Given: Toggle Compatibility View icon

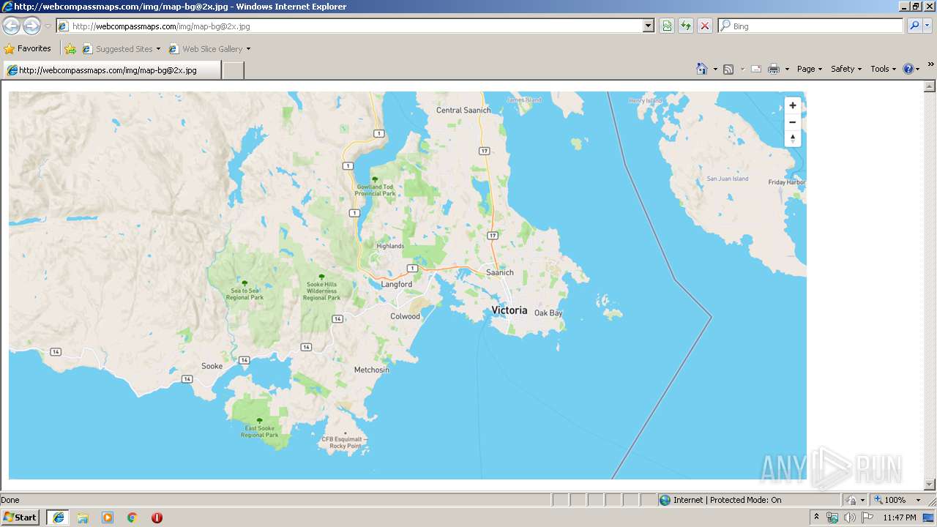Looking at the screenshot, I should (667, 26).
